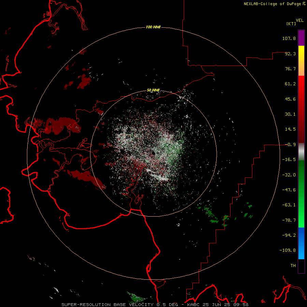
Task: Click the 30.1 scale value
Action: pos(290,114)
